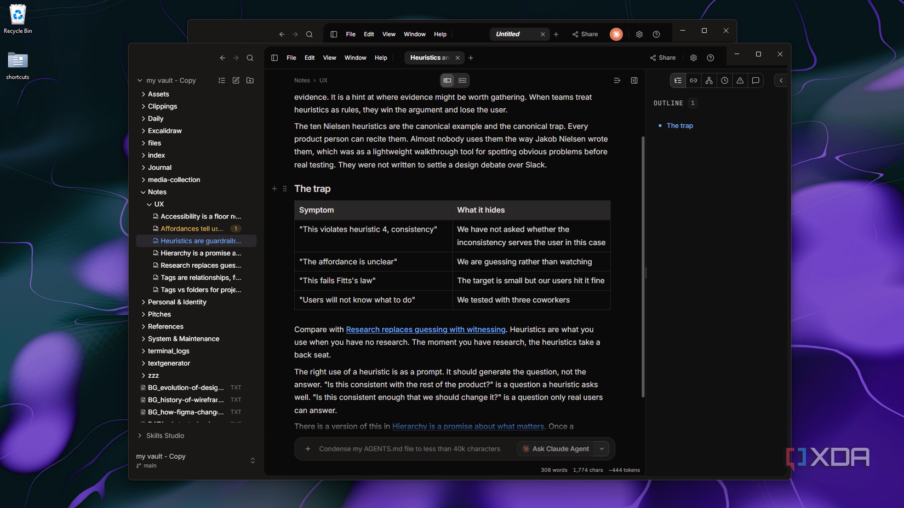The width and height of the screenshot is (904, 508).
Task: Toggle sidebar panel icon left of File menu
Action: (x=274, y=58)
